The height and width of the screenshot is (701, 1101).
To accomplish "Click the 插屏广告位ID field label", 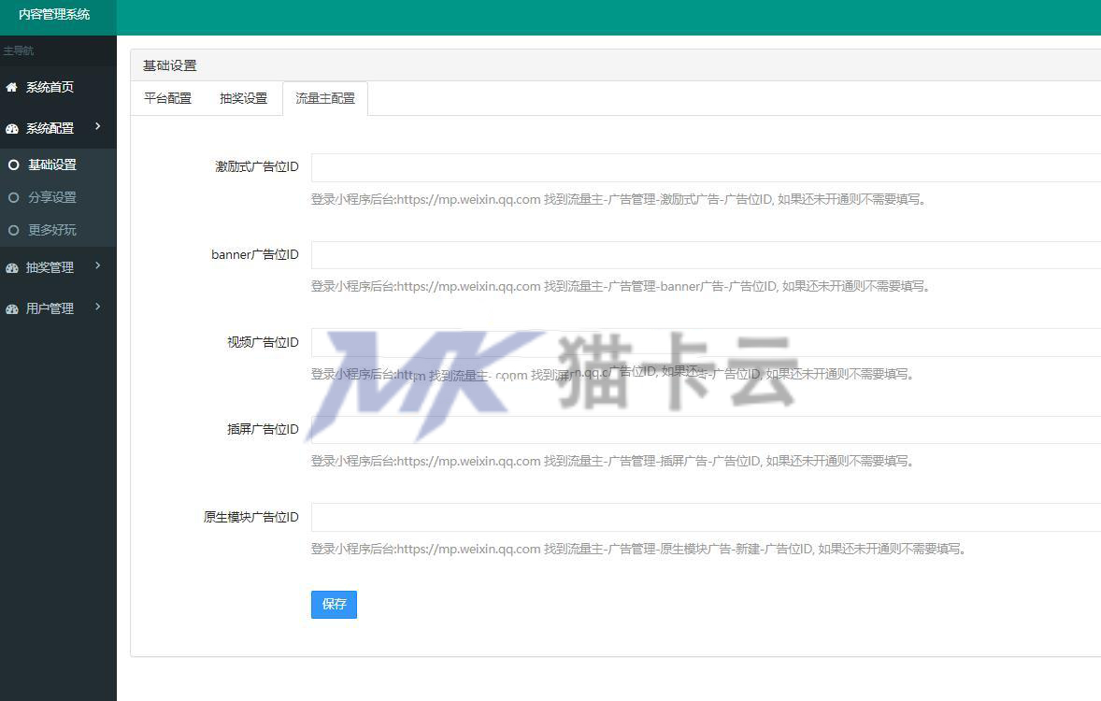I will click(x=264, y=429).
